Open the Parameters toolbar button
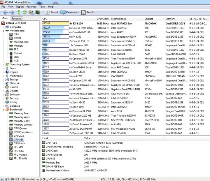 coord(69,12)
